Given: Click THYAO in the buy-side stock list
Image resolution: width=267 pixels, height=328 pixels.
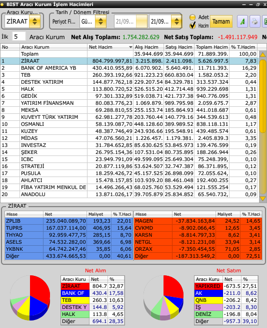Looking at the screenshot, I should click(14, 235).
